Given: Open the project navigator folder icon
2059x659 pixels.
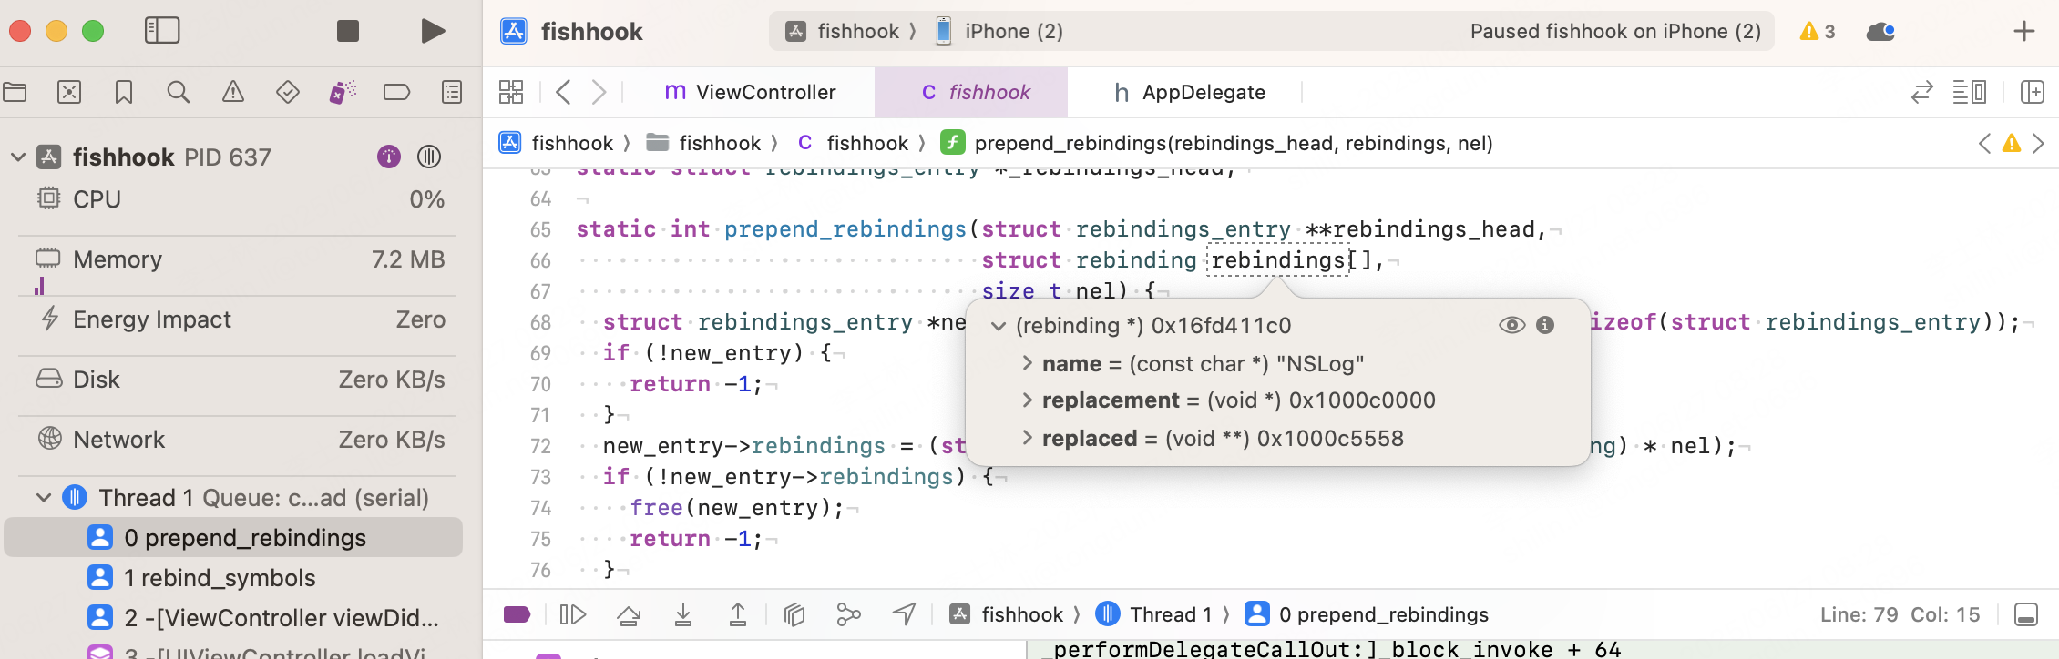Looking at the screenshot, I should [x=15, y=92].
